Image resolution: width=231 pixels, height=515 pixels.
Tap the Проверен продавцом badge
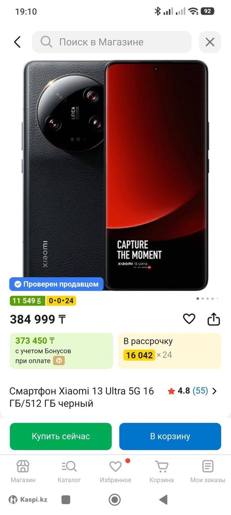click(x=57, y=284)
